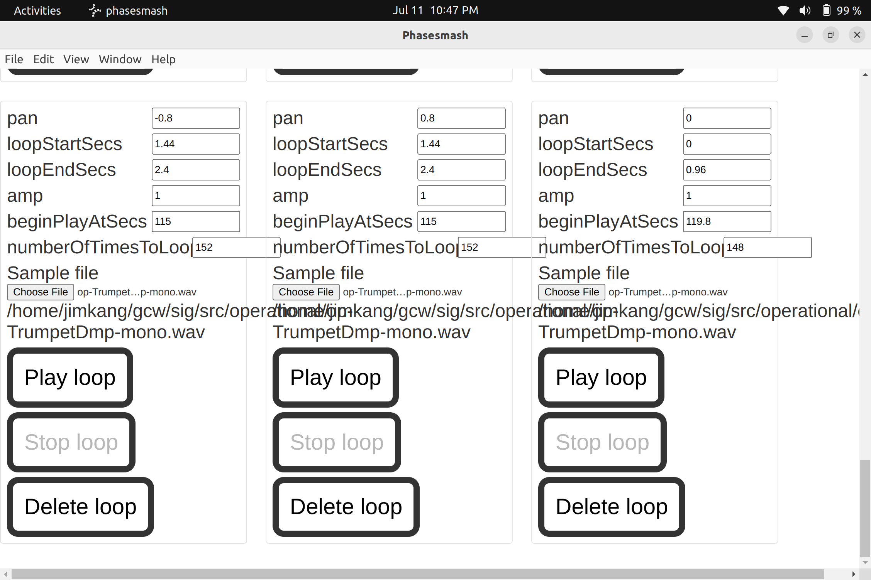Click the second loop's loopEndSecs field 2.4
The height and width of the screenshot is (580, 871).
(x=461, y=170)
